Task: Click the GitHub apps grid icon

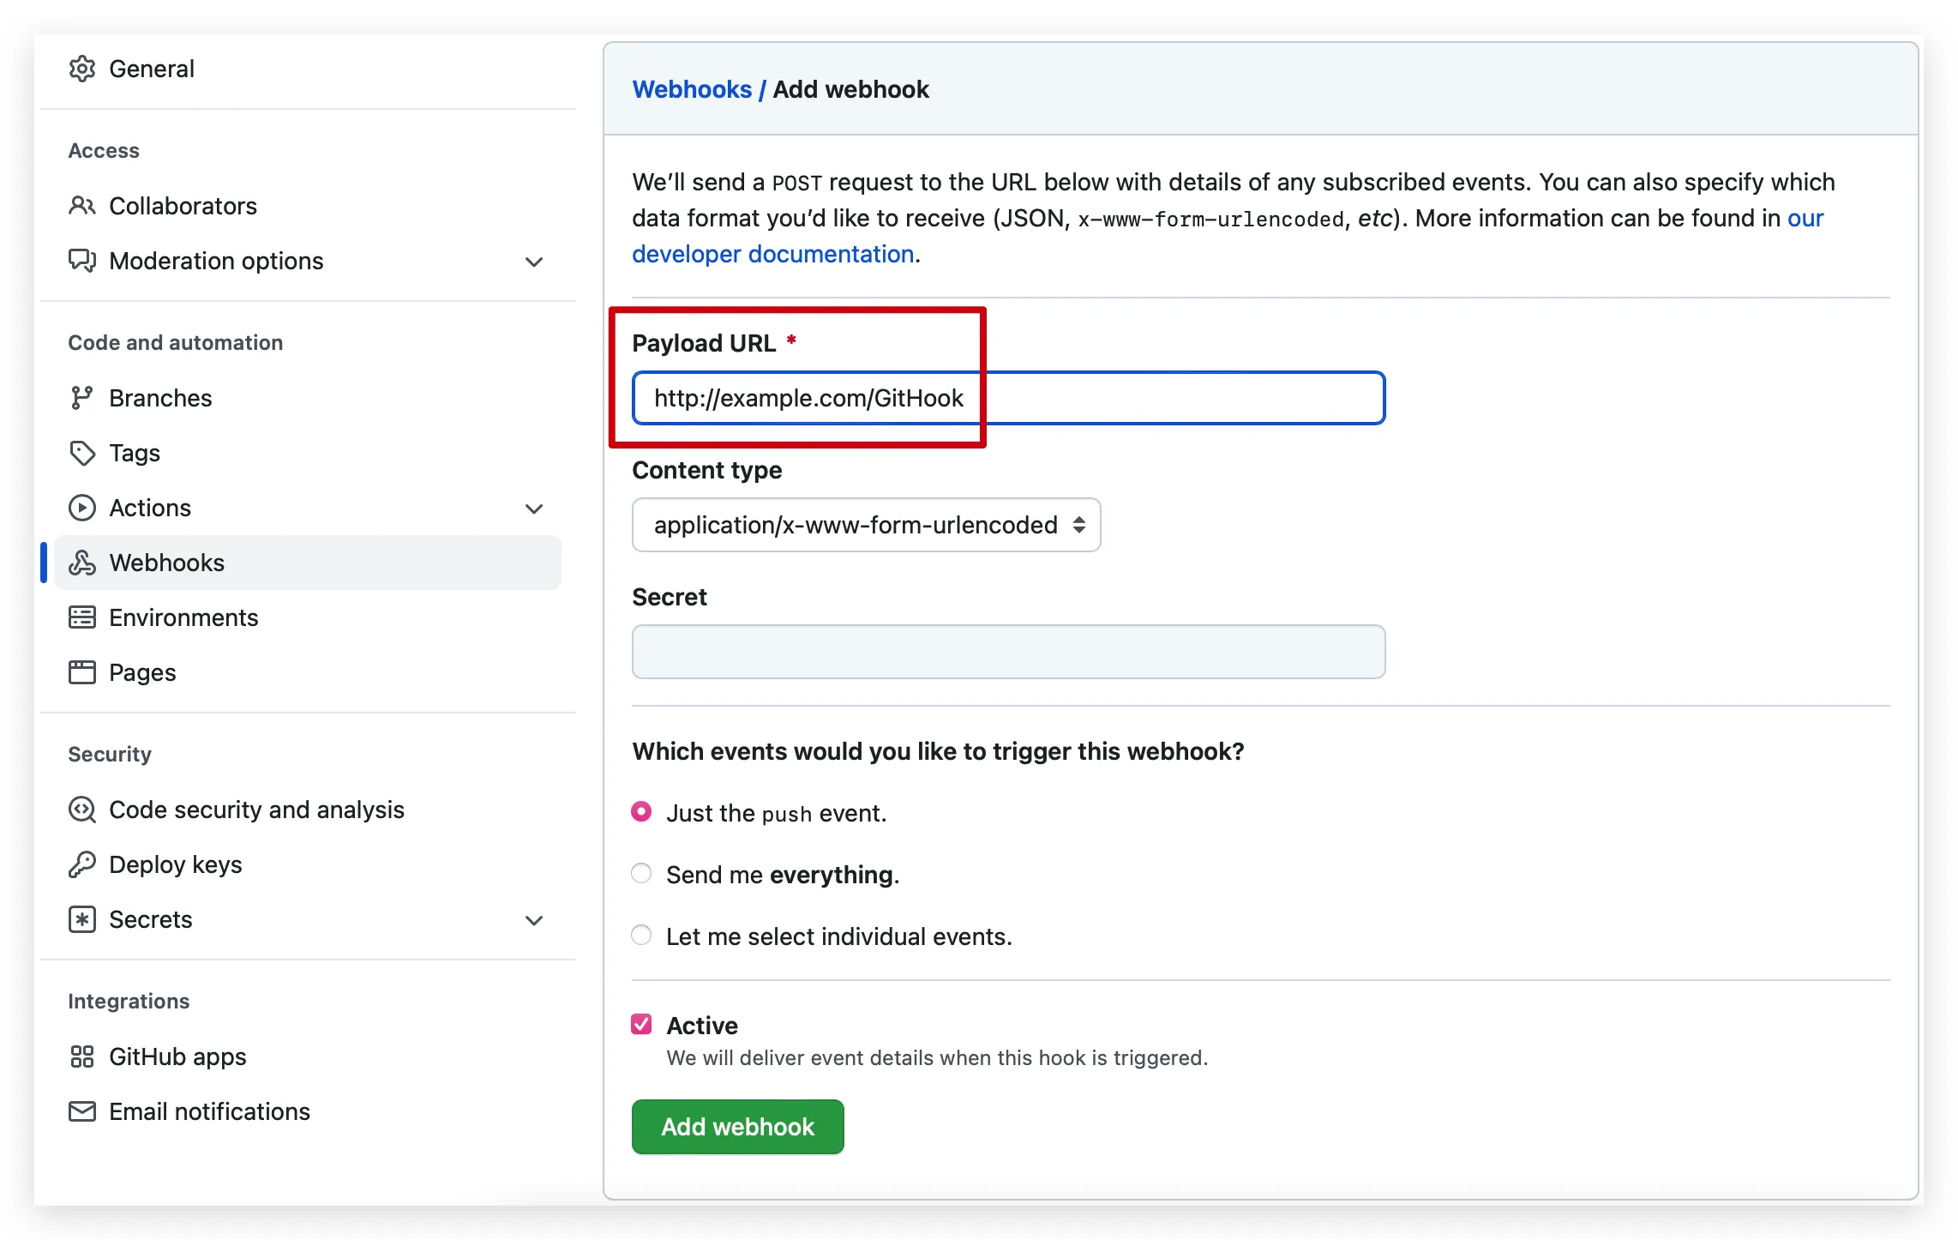Action: tap(82, 1056)
